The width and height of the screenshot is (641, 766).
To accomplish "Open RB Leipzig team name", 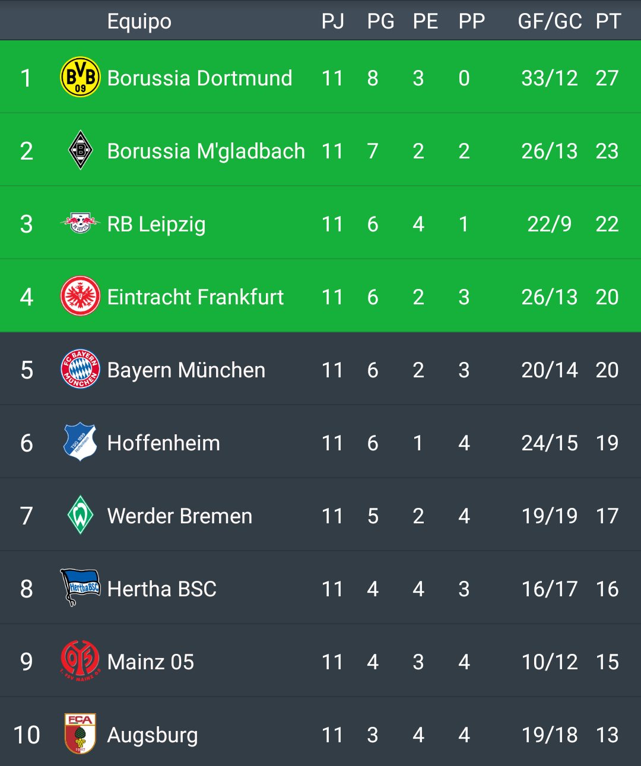I will (156, 224).
